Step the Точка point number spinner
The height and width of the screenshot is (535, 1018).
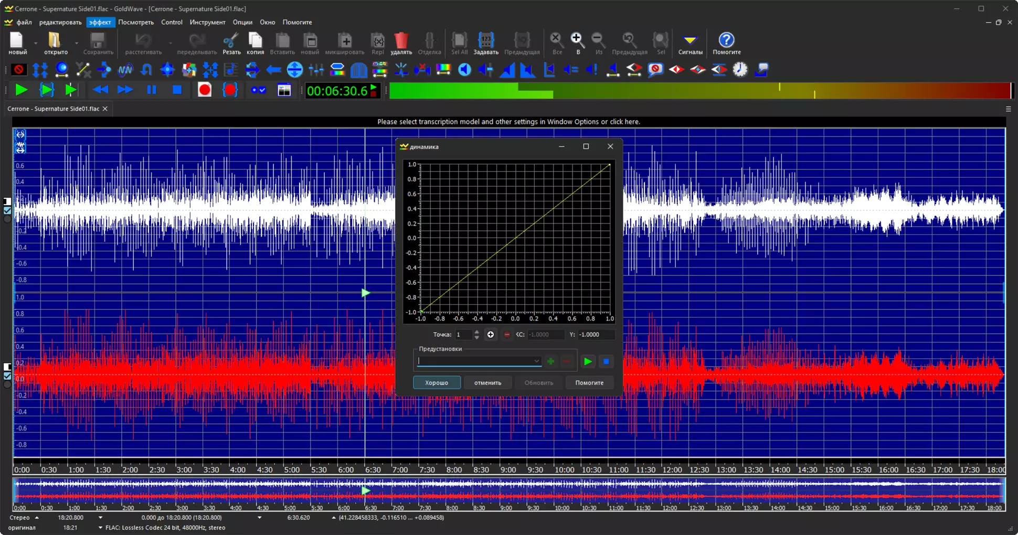476,335
